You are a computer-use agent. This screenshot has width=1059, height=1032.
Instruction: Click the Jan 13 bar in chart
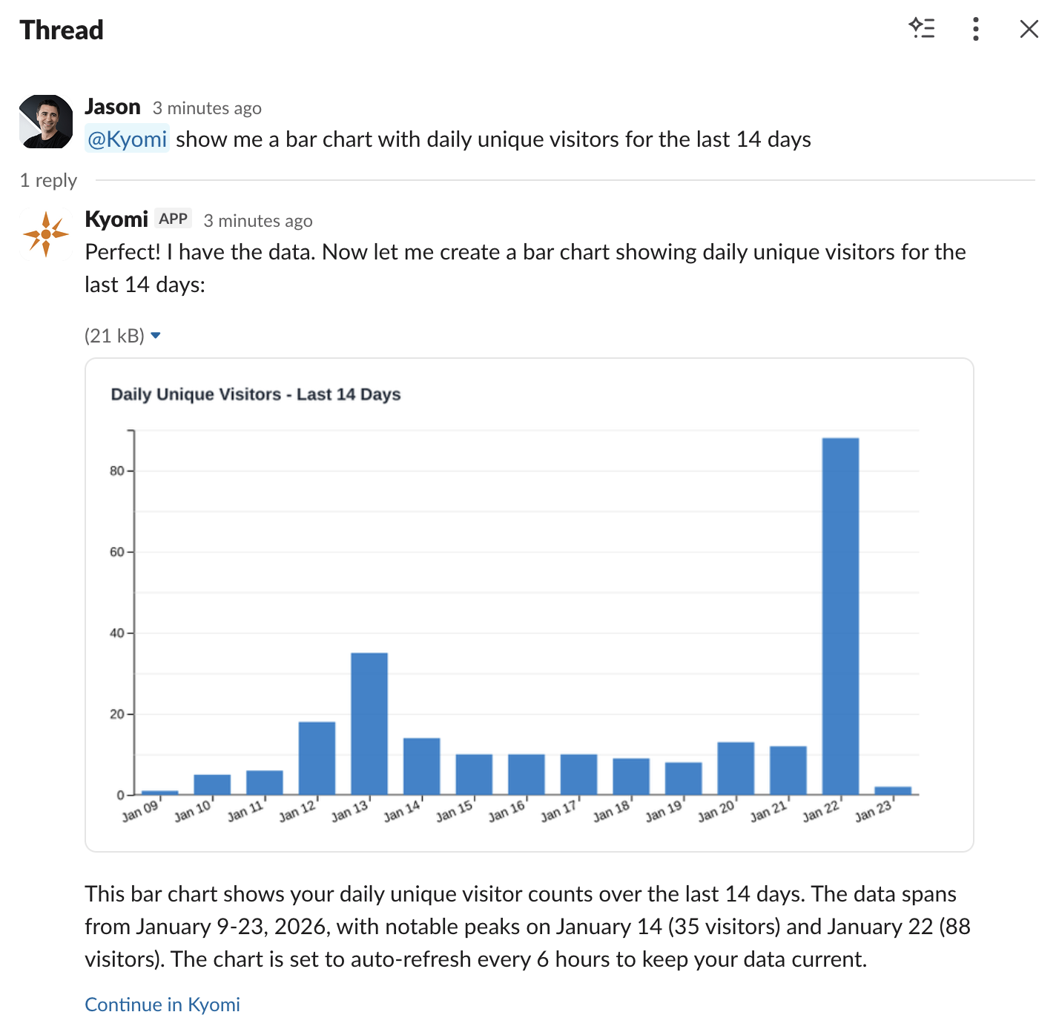[369, 723]
